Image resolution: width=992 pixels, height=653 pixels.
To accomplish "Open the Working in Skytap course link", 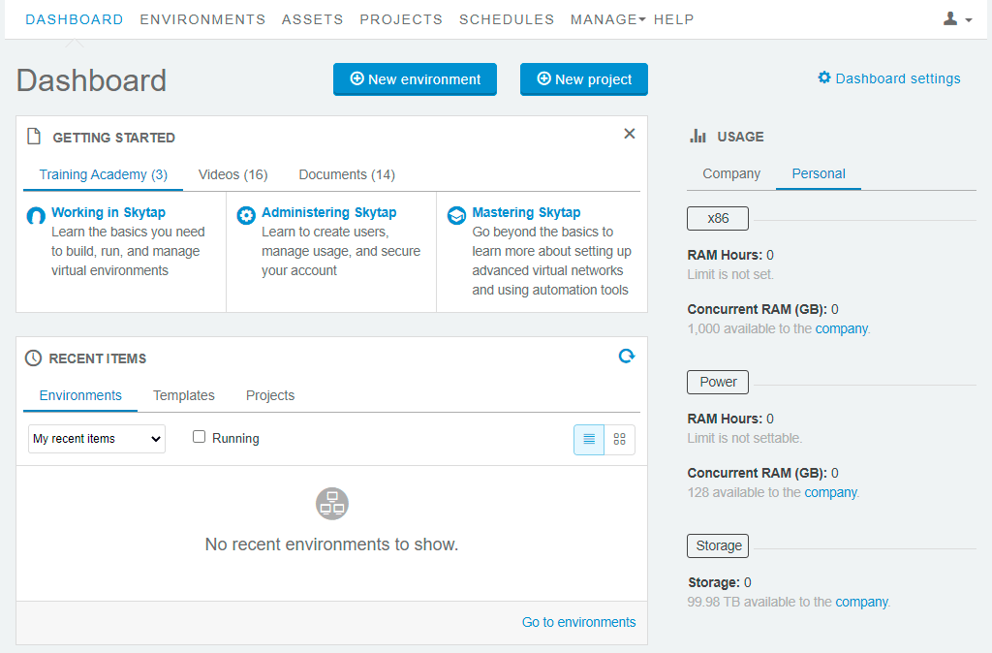I will point(108,212).
